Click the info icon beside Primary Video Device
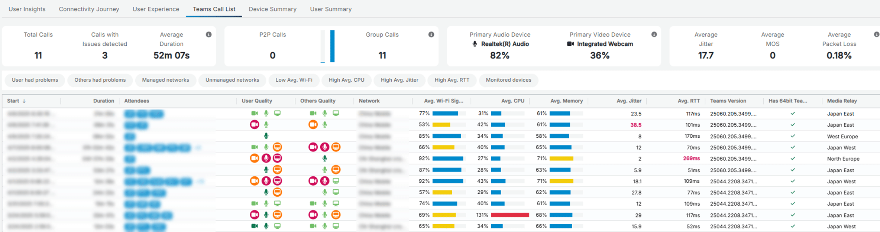This screenshot has width=880, height=232. pyautogui.click(x=654, y=35)
